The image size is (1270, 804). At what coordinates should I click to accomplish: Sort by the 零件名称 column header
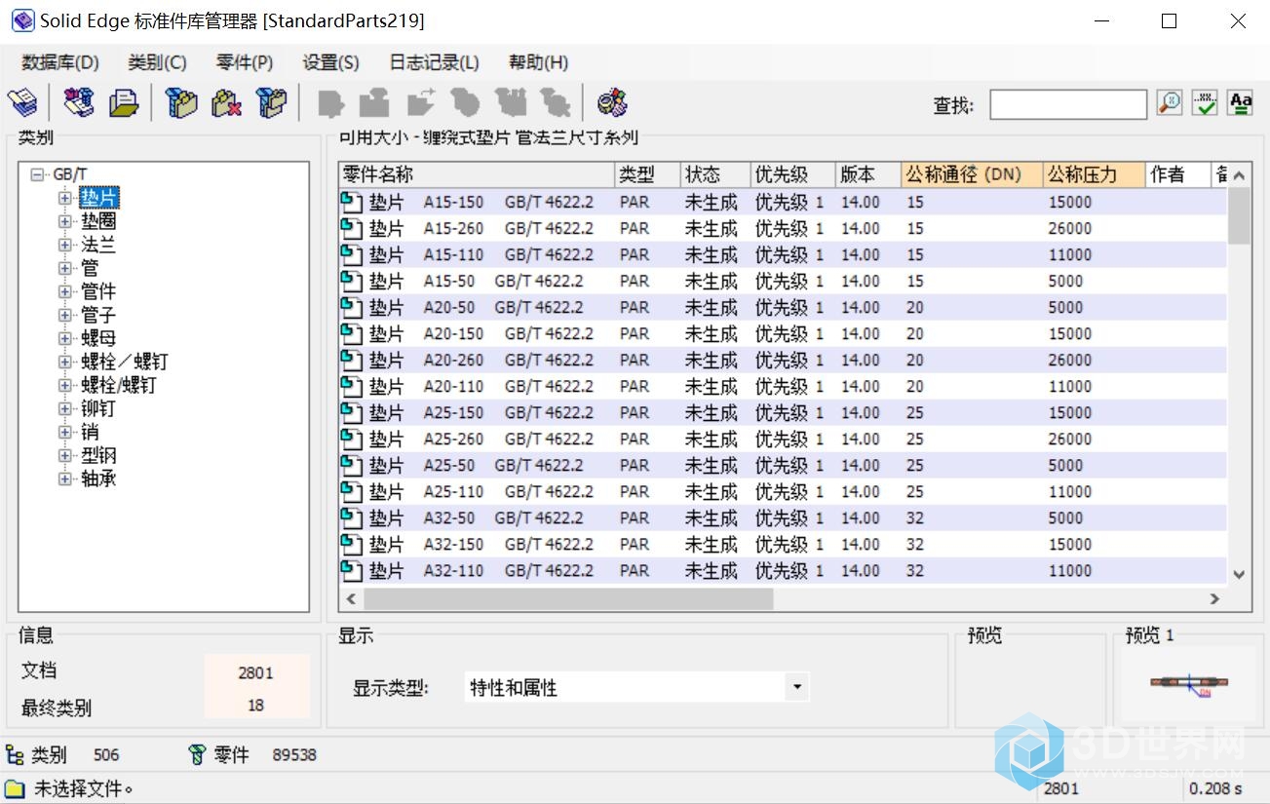[x=477, y=174]
